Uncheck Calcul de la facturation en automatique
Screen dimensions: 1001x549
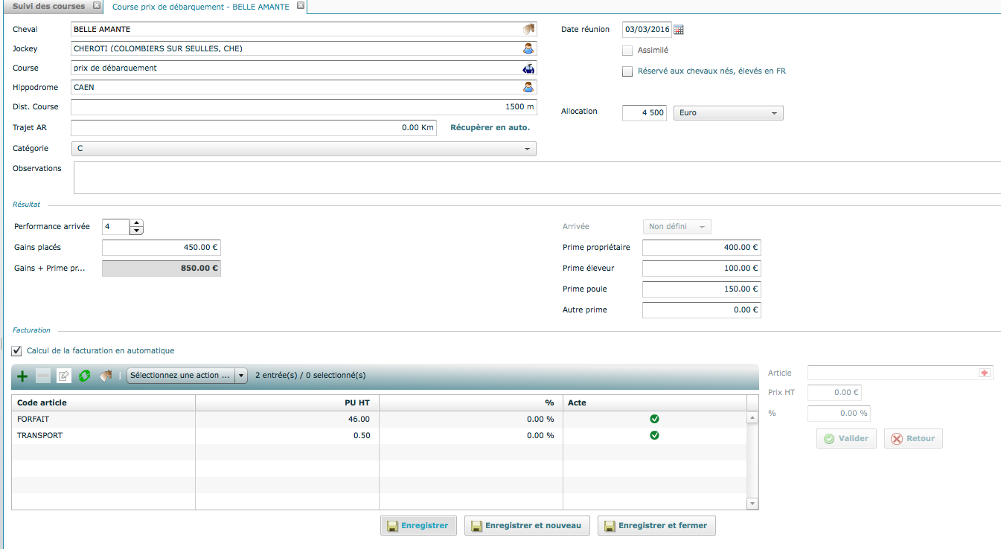tap(17, 350)
